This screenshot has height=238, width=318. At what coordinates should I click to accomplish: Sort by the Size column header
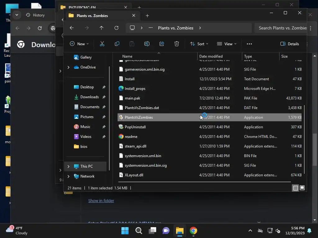pos(284,56)
